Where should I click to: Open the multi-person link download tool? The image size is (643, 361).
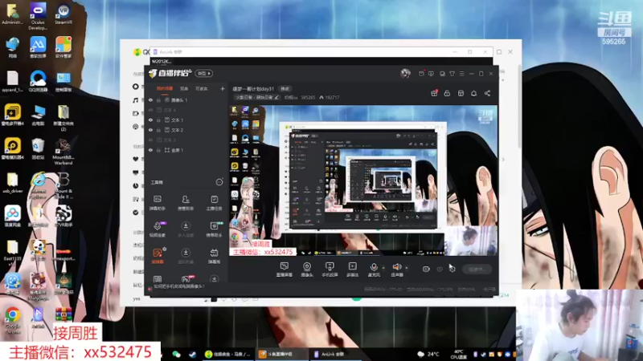point(186,229)
